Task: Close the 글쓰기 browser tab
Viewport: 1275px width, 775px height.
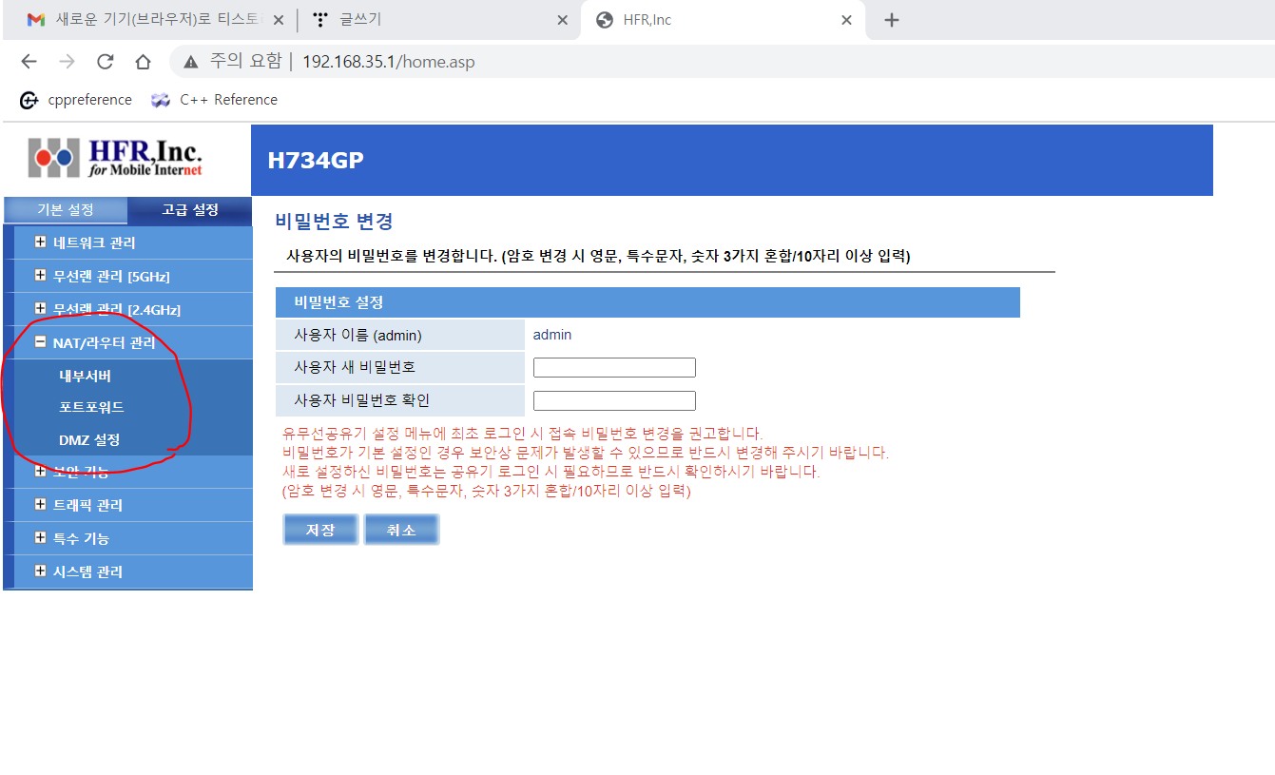Action: [x=562, y=20]
